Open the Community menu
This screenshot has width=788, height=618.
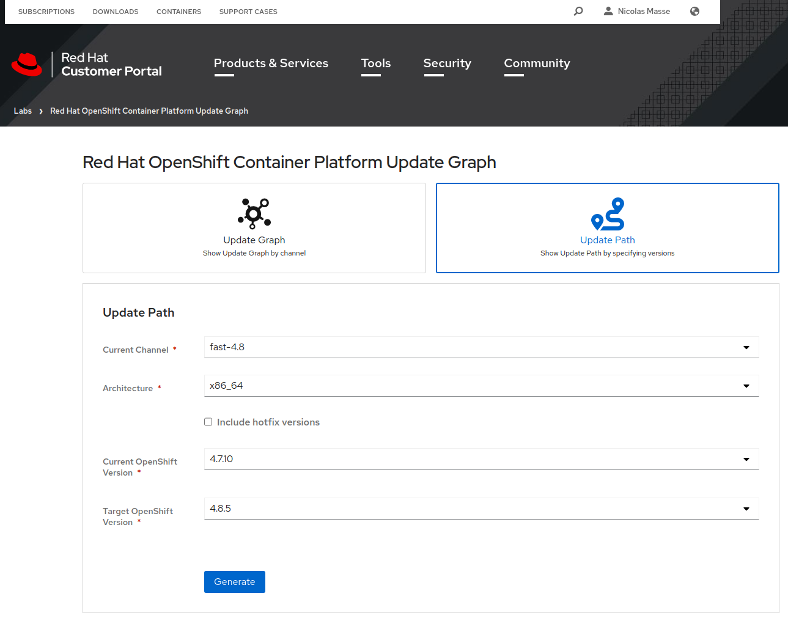(536, 64)
